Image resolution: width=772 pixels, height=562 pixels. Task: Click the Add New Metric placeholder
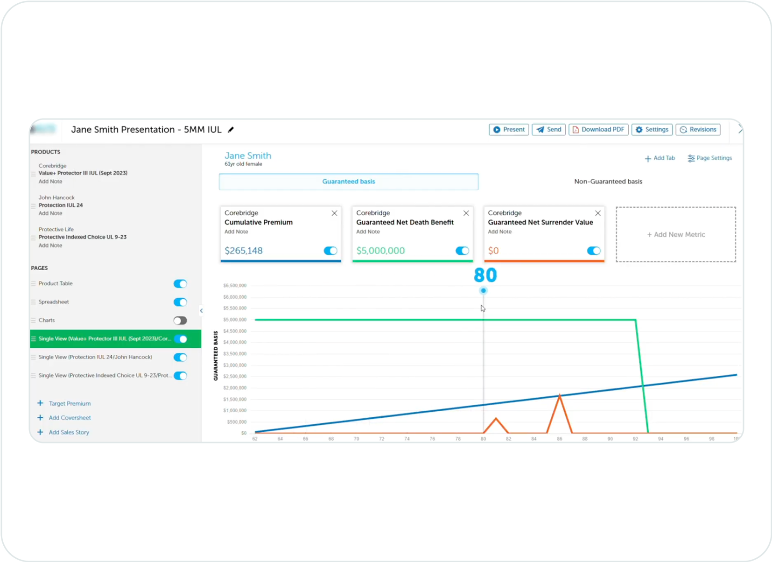point(675,234)
